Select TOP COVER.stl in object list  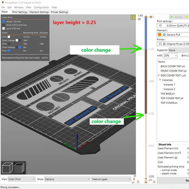tap(169, 103)
